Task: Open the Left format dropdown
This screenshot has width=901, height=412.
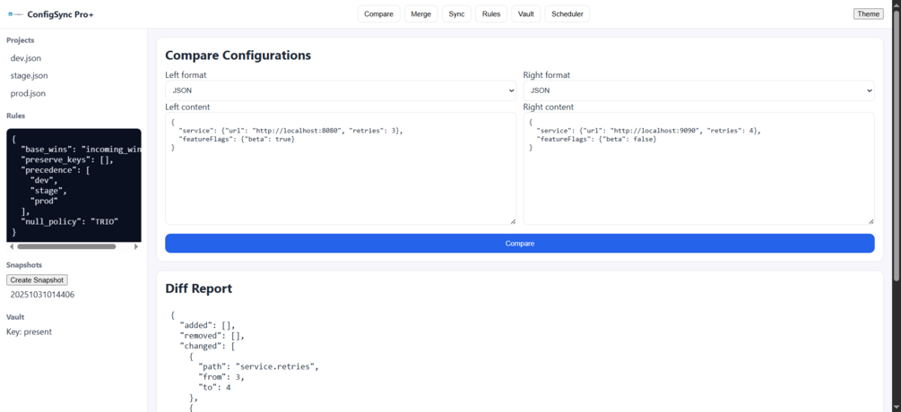Action: (x=341, y=90)
